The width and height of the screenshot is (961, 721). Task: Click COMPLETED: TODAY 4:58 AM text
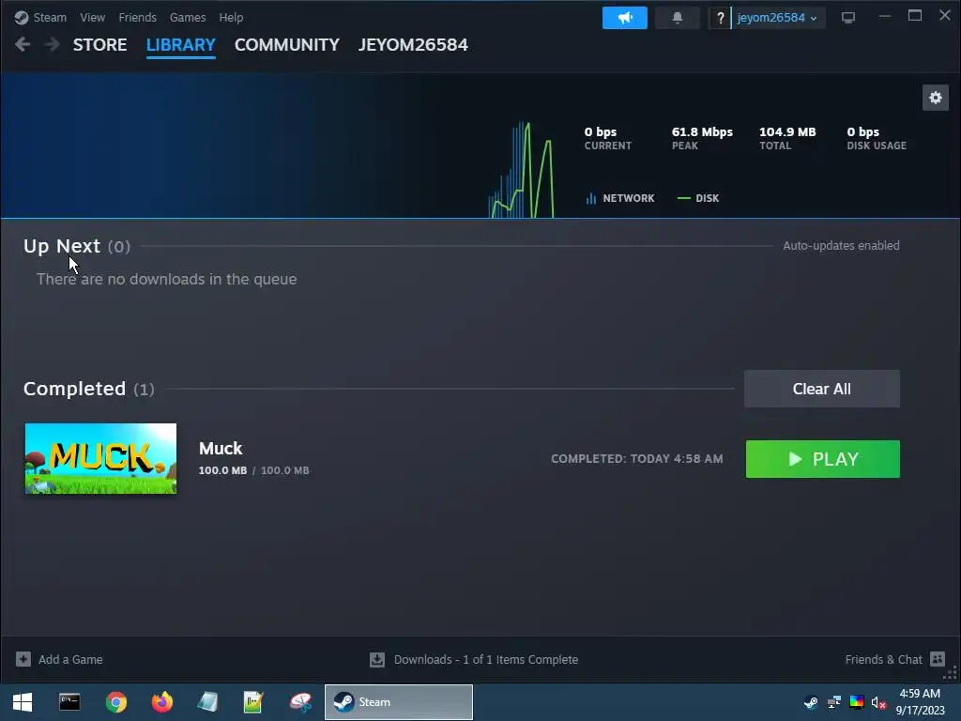tap(637, 458)
